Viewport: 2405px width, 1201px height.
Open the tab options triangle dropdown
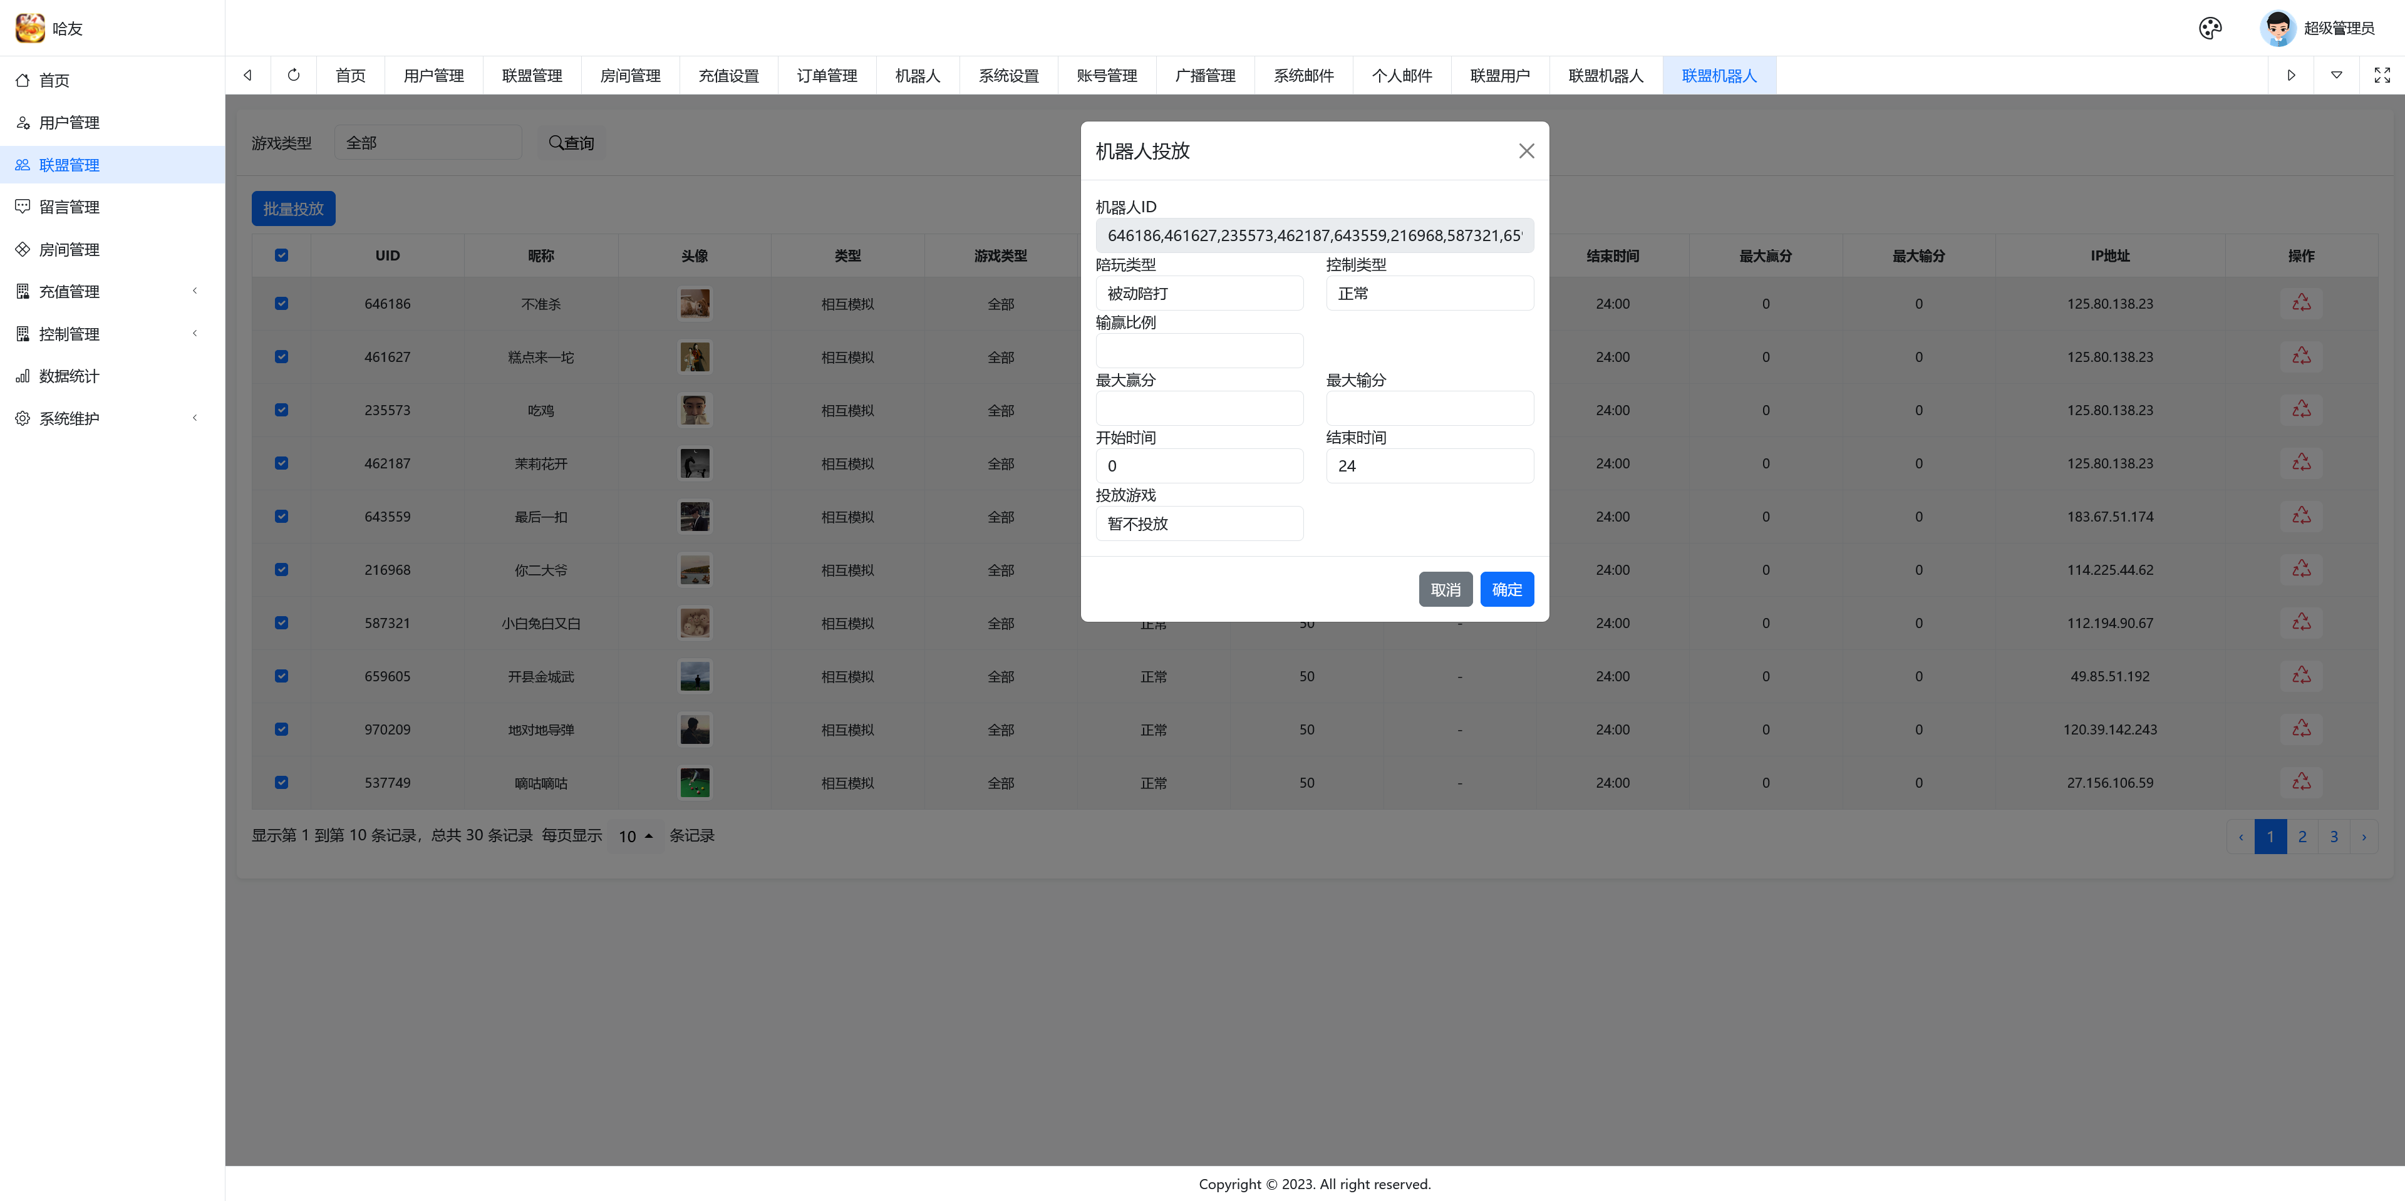[2337, 75]
